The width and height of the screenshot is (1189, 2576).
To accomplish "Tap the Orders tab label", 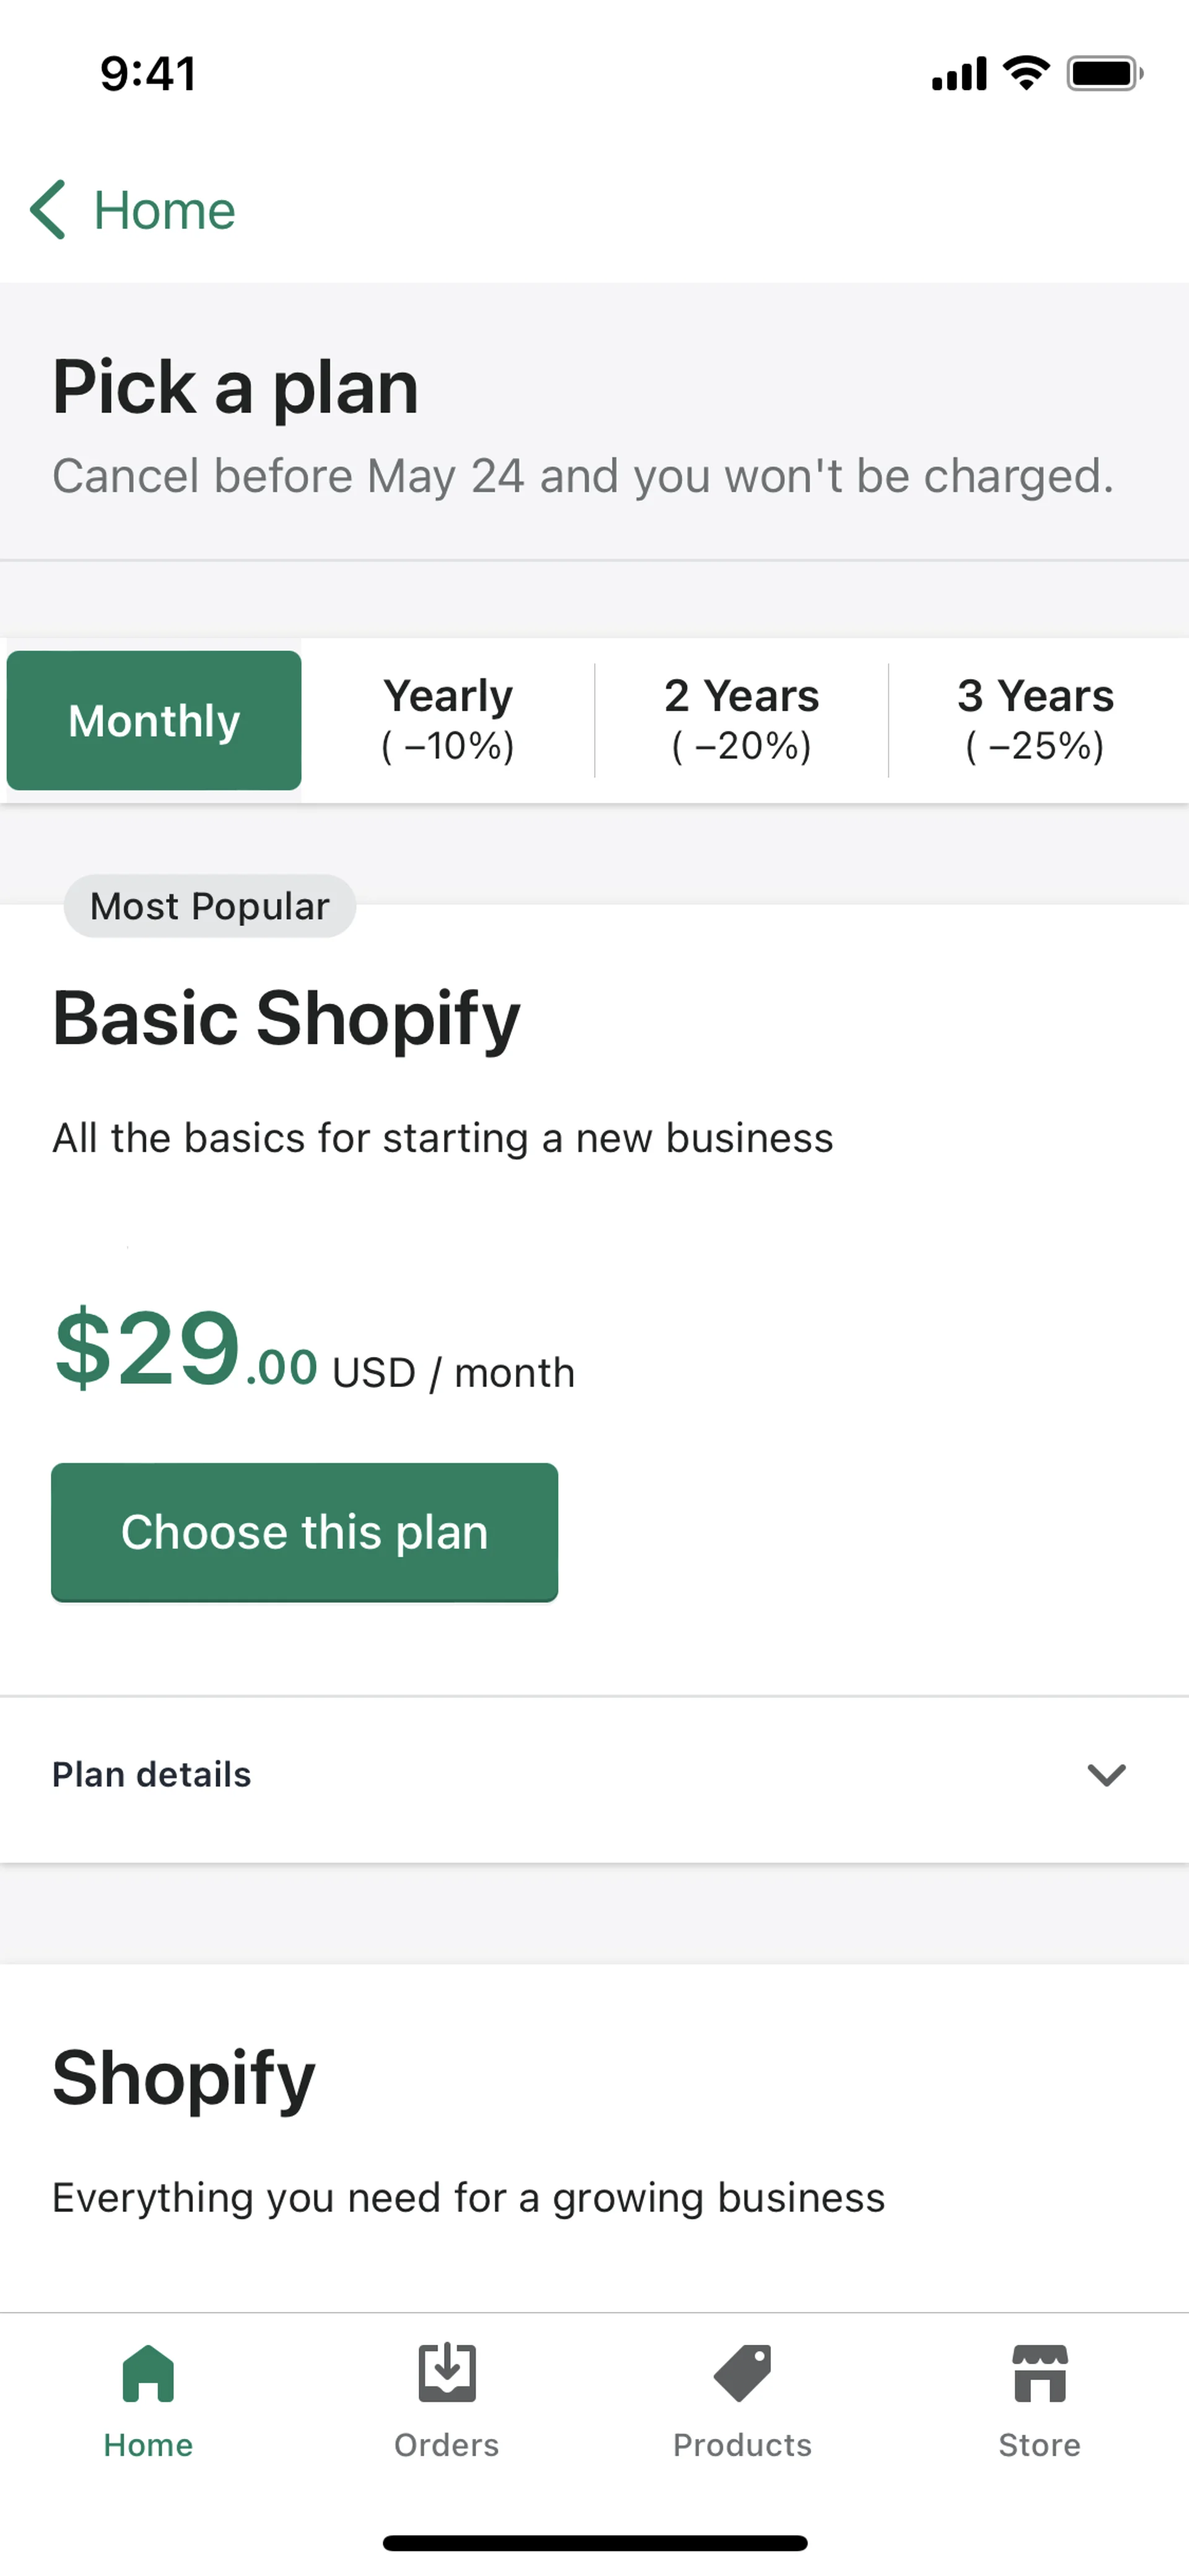I will [x=446, y=2445].
